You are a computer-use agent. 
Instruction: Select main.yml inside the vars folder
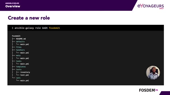[x=25, y=80]
